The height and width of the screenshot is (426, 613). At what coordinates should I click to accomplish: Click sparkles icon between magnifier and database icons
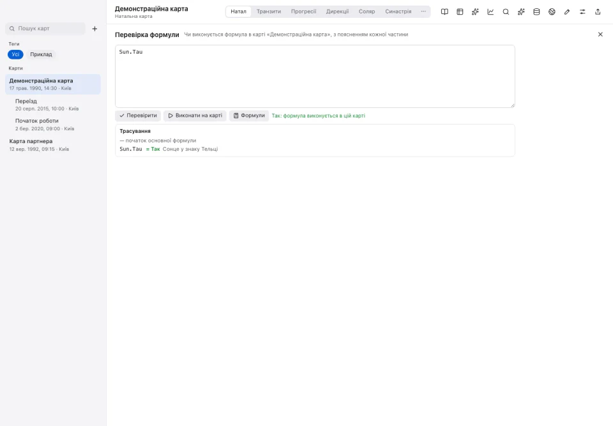(x=521, y=11)
